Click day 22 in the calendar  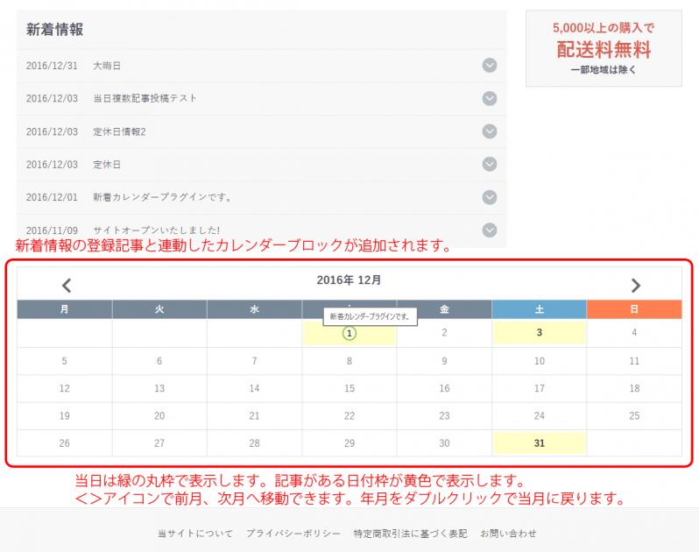349,416
